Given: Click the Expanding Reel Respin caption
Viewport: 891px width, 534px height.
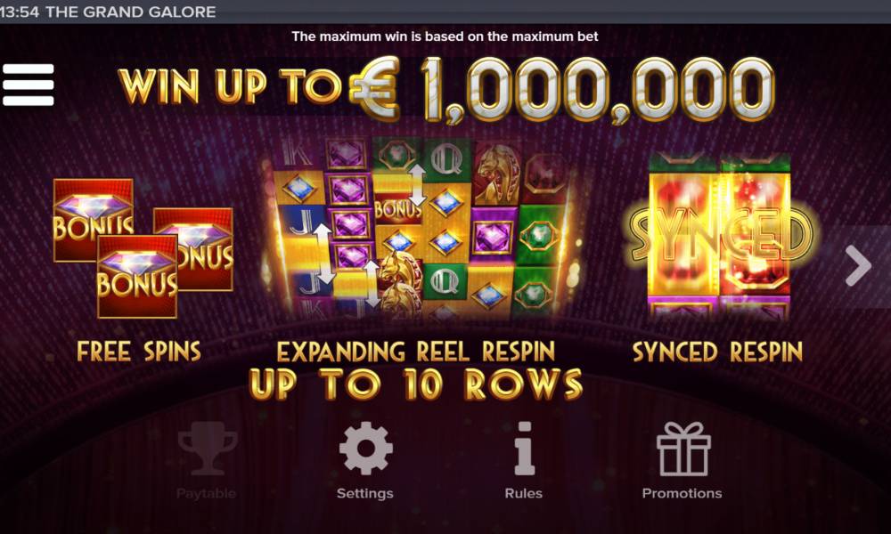Looking at the screenshot, I should point(415,352).
